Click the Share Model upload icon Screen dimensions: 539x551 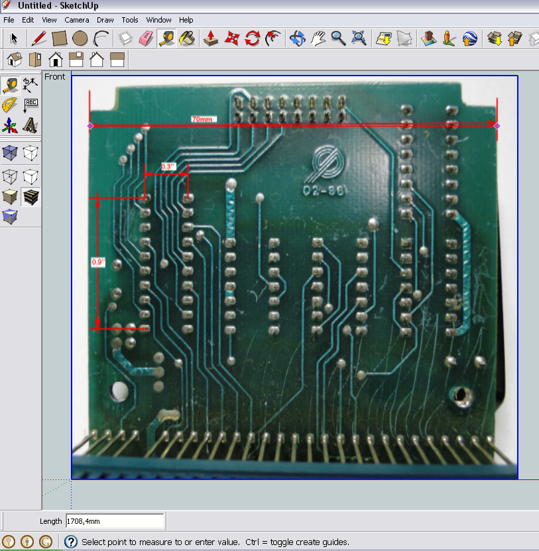pyautogui.click(x=514, y=38)
